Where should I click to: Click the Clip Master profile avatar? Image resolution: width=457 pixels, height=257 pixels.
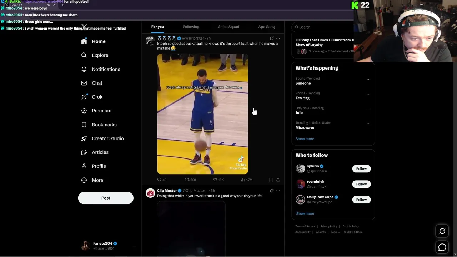(x=150, y=193)
